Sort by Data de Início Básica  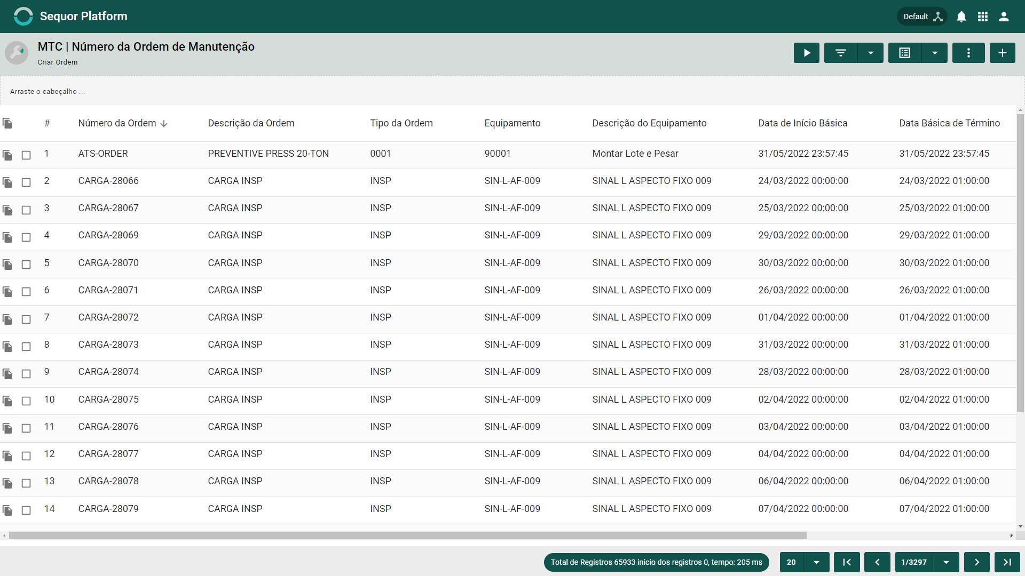click(x=803, y=123)
